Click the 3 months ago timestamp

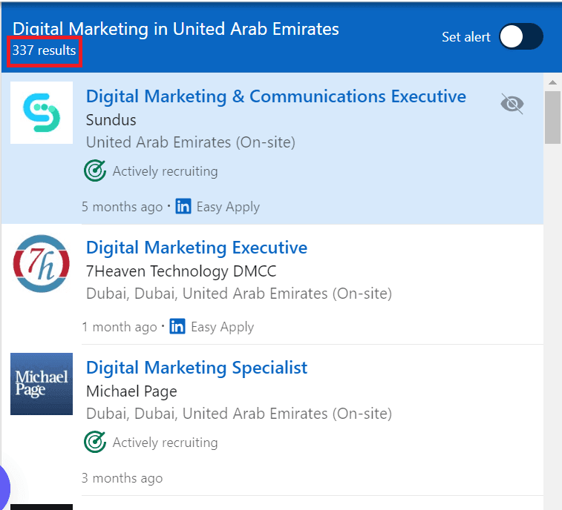122,478
